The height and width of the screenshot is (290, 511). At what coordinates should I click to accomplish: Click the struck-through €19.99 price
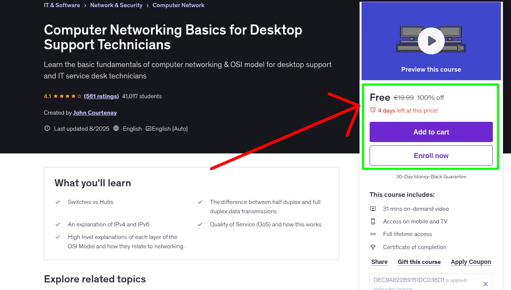click(x=404, y=97)
